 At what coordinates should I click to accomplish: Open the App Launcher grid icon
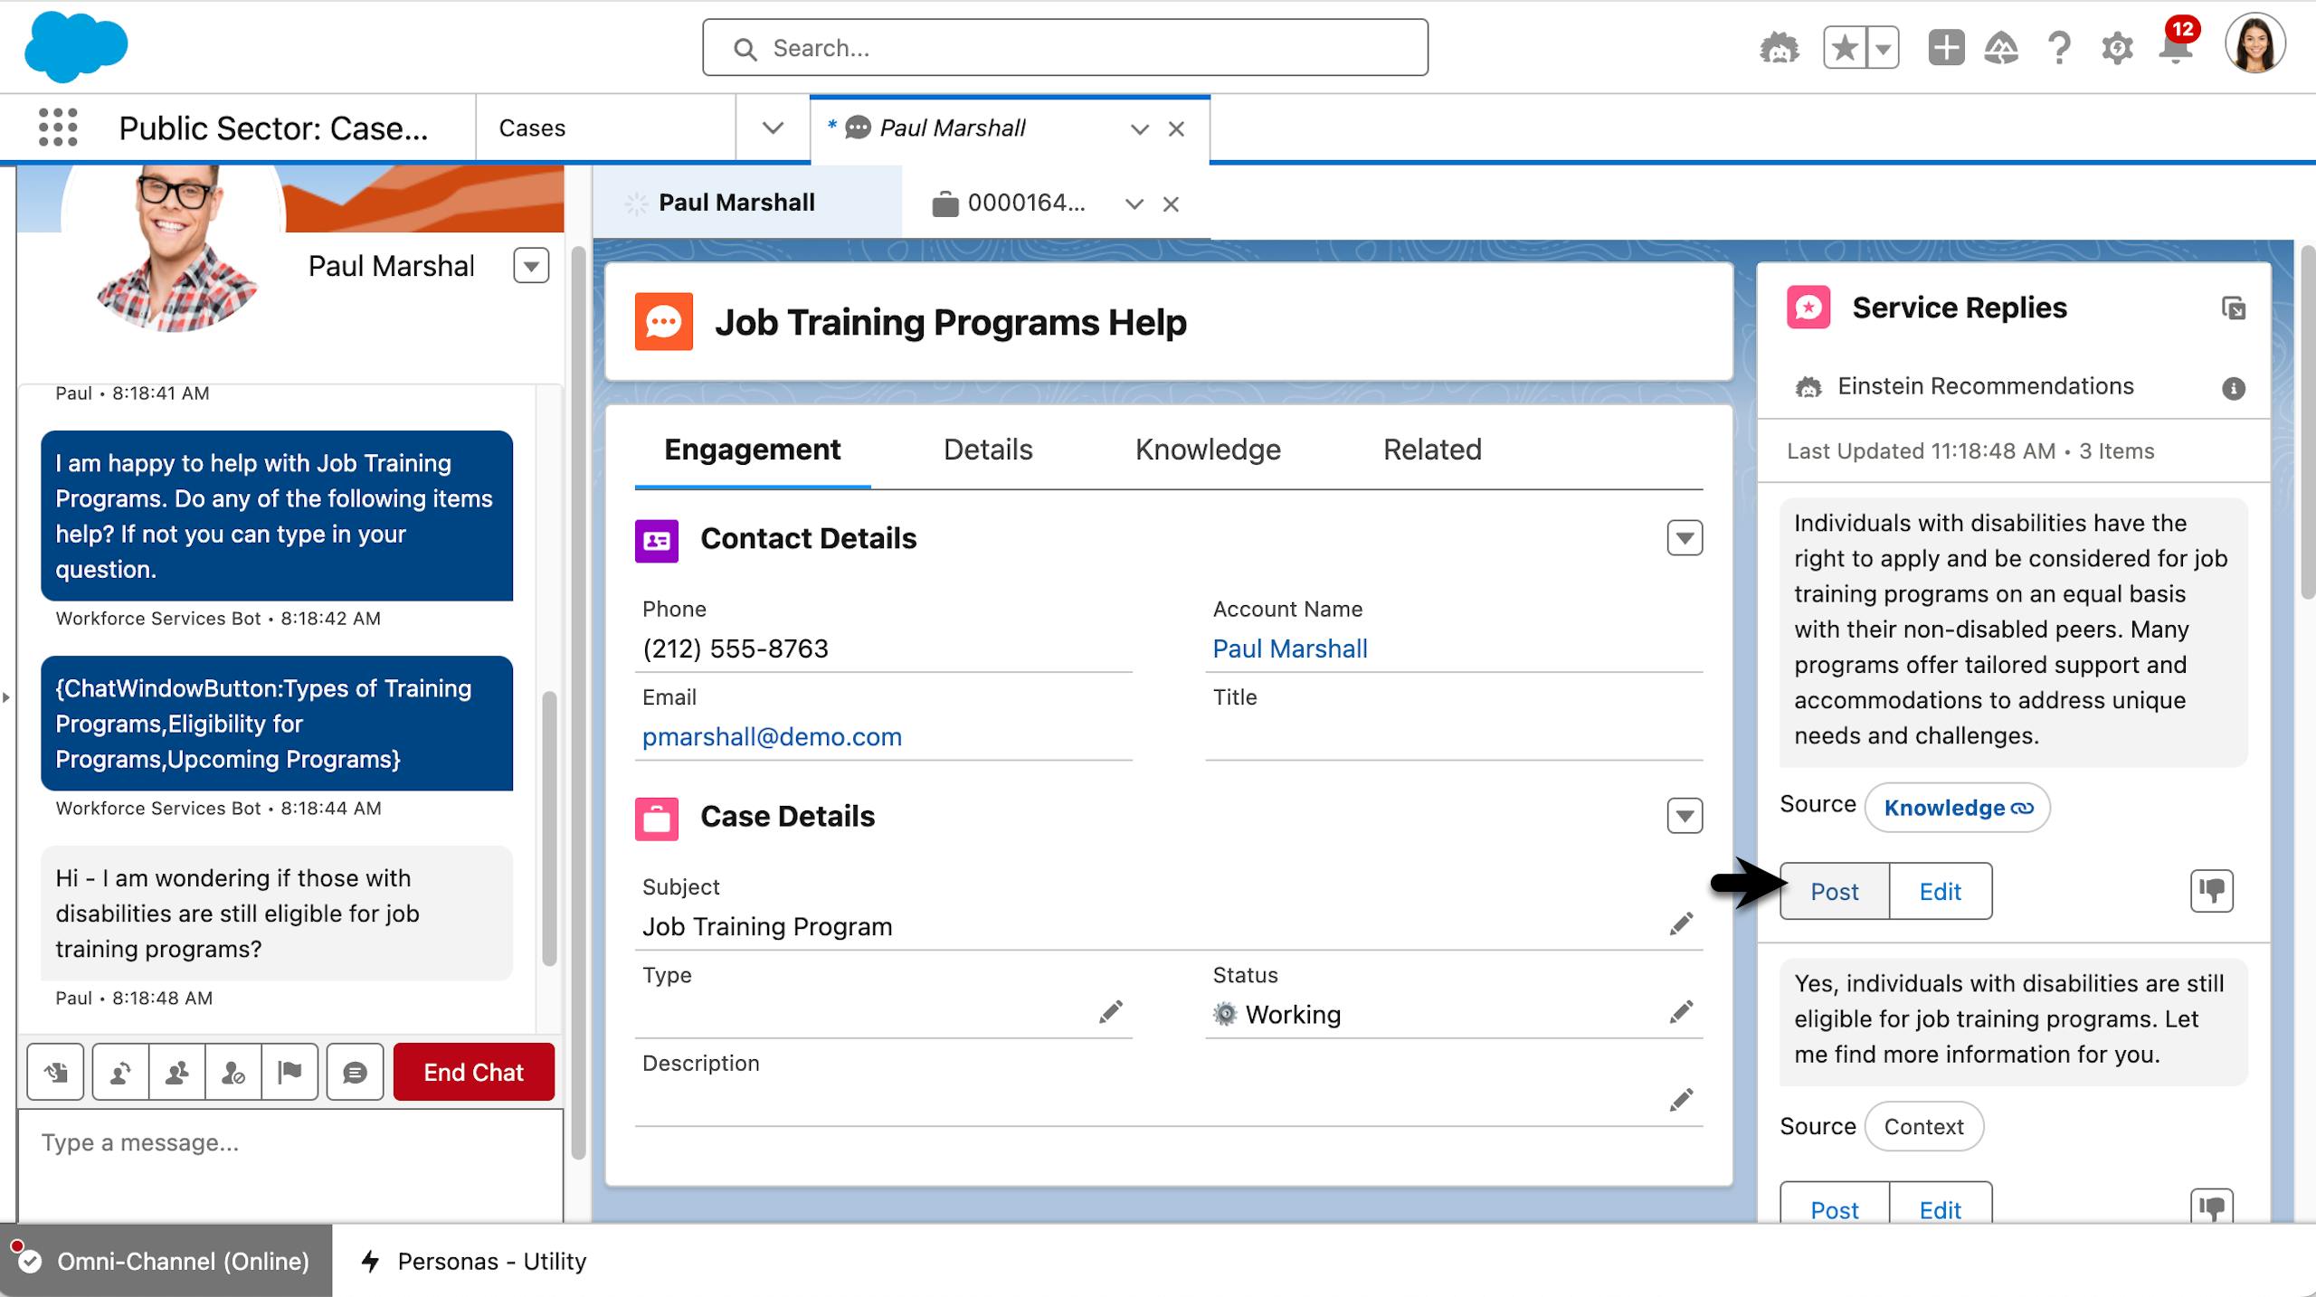58,128
